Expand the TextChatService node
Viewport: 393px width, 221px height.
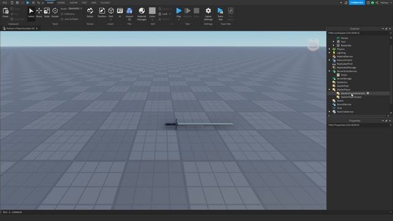click(330, 112)
